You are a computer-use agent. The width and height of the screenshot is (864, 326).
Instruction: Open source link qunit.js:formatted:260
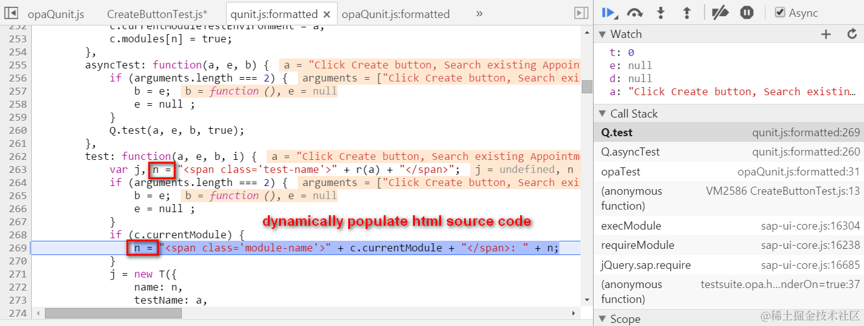[806, 152]
